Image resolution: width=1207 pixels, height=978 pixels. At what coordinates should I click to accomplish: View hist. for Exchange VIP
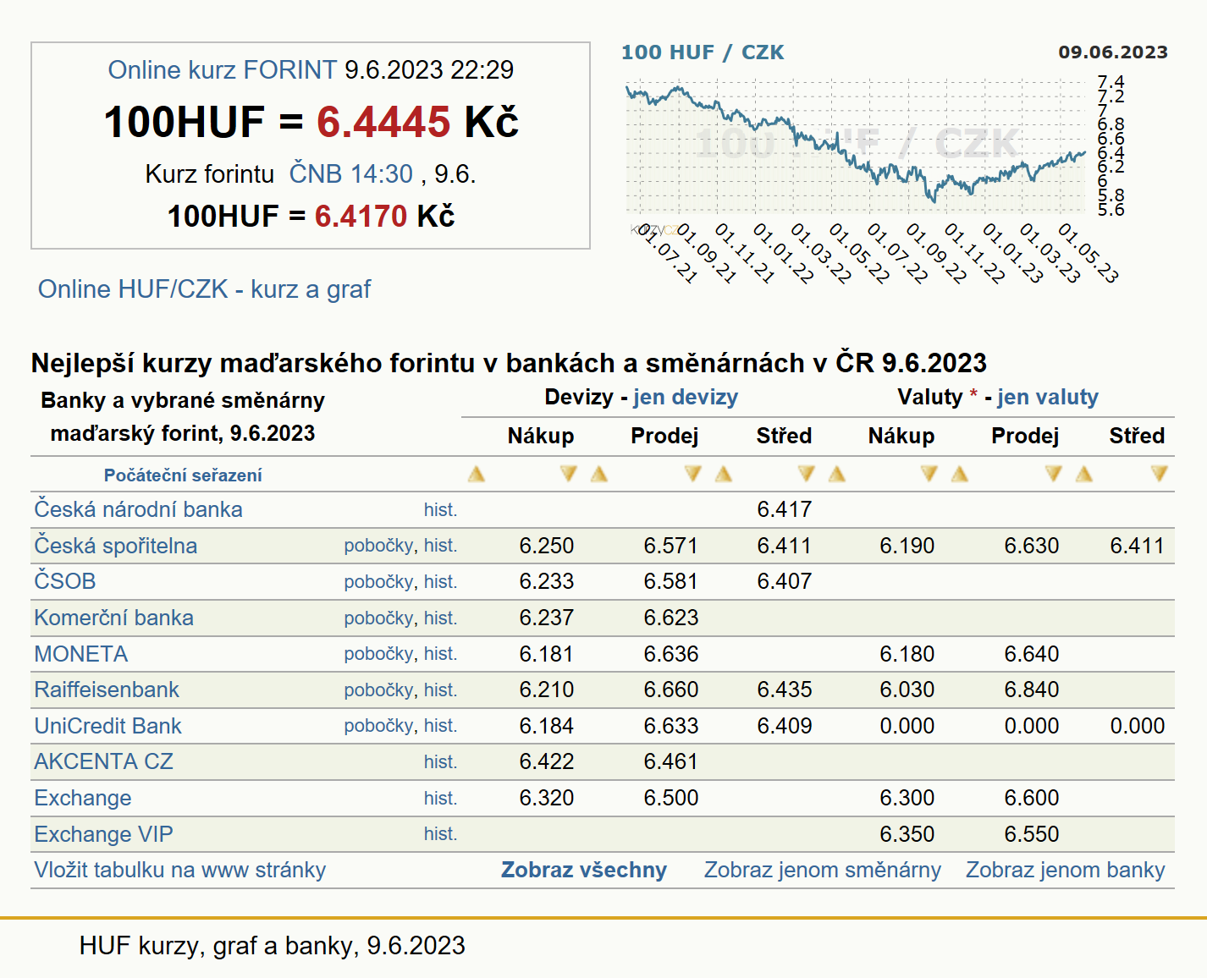[x=440, y=834]
